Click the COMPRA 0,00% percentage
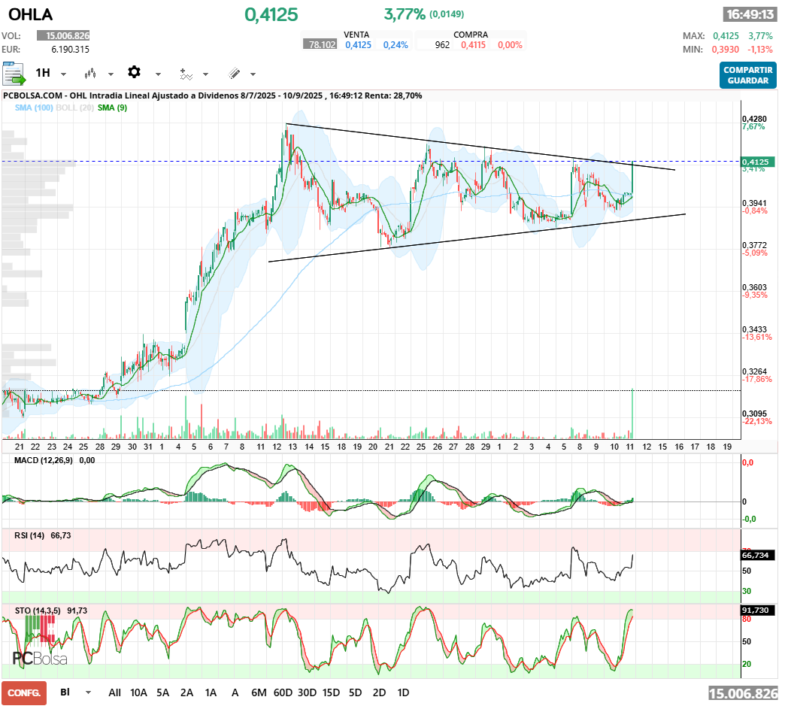 (510, 44)
